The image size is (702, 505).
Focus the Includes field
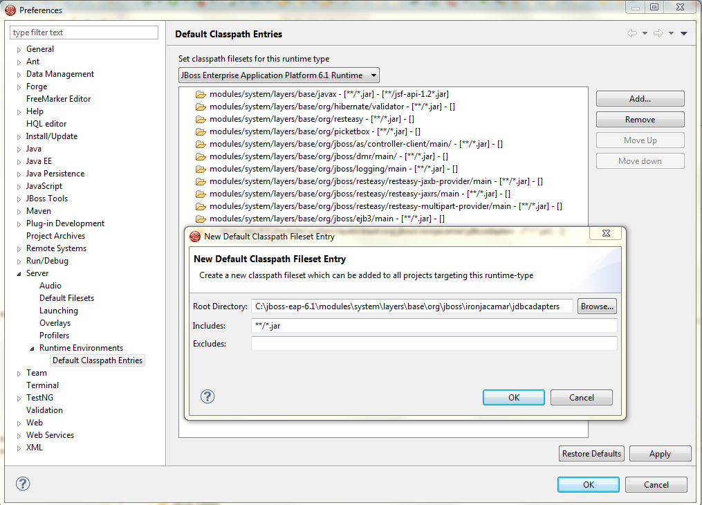[434, 325]
